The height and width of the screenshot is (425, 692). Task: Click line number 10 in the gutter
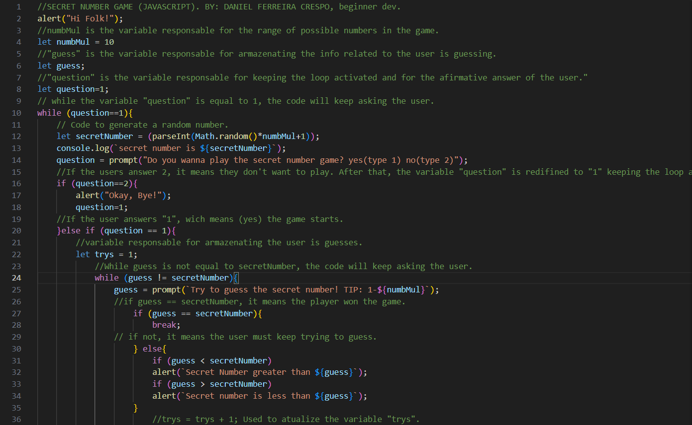[16, 113]
